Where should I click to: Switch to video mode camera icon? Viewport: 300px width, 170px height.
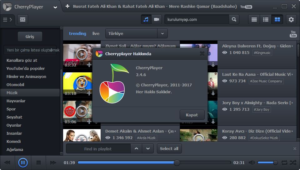coord(157,19)
